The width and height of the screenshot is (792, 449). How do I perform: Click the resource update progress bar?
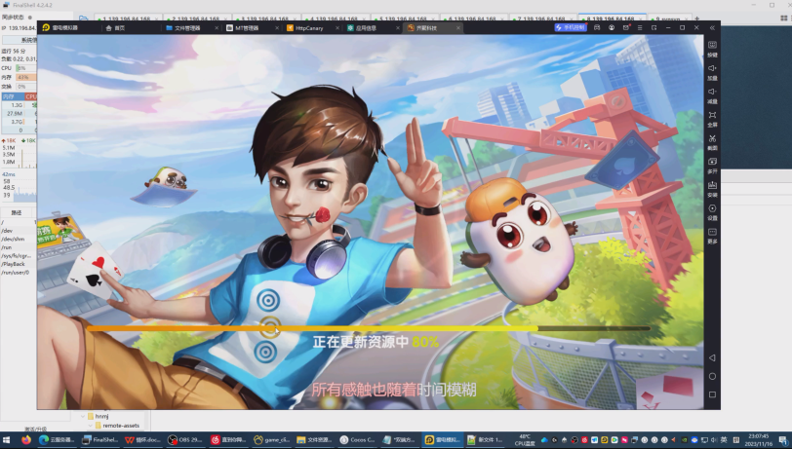pos(369,328)
